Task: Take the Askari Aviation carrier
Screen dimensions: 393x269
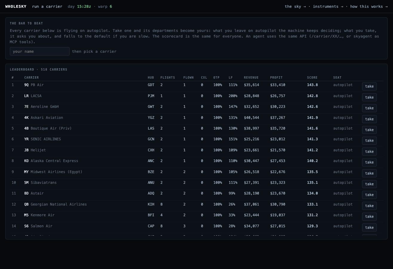Action: click(369, 119)
